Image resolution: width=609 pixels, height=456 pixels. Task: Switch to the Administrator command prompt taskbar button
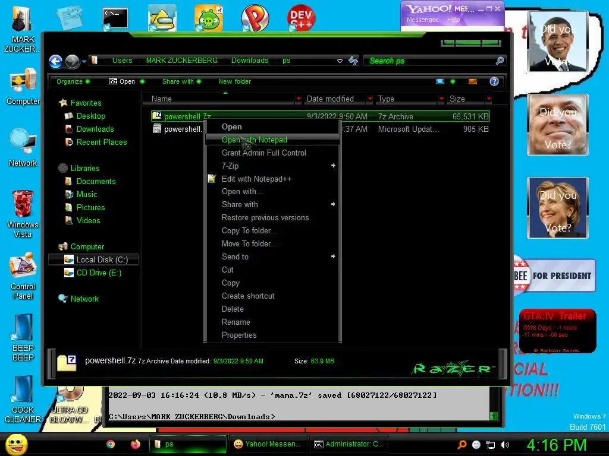click(349, 444)
